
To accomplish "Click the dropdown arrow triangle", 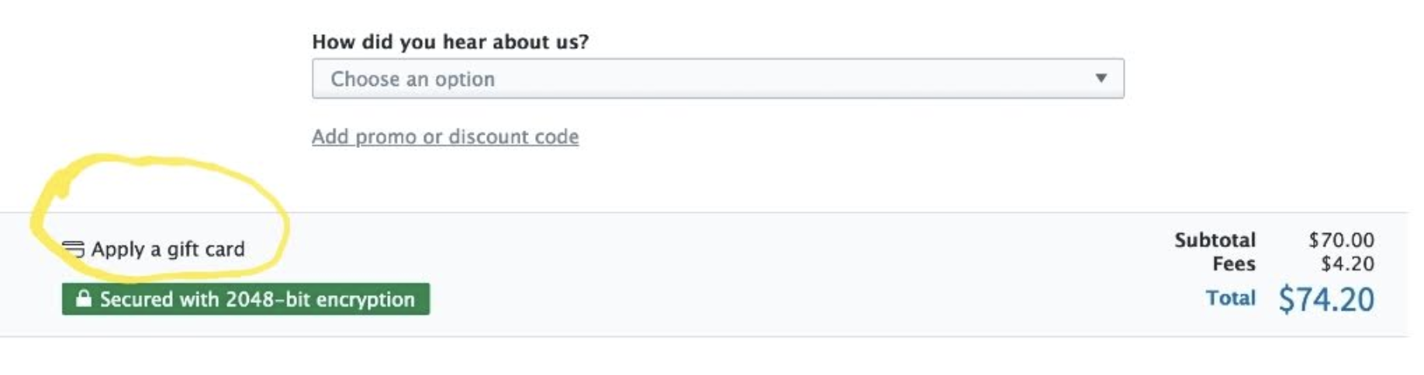I will [x=1101, y=78].
